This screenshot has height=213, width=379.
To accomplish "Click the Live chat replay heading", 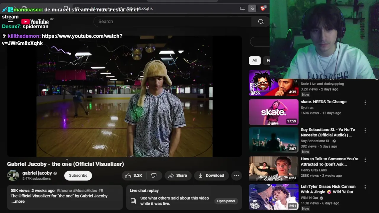I will [144, 191].
